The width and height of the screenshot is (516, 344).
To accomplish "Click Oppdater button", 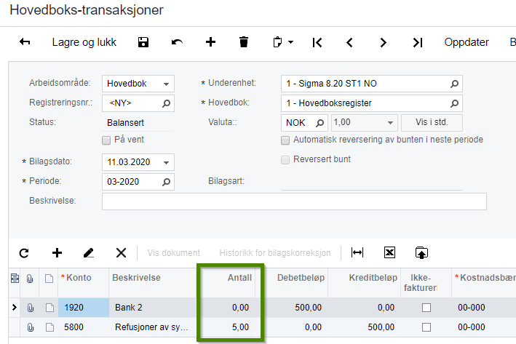I will (467, 42).
